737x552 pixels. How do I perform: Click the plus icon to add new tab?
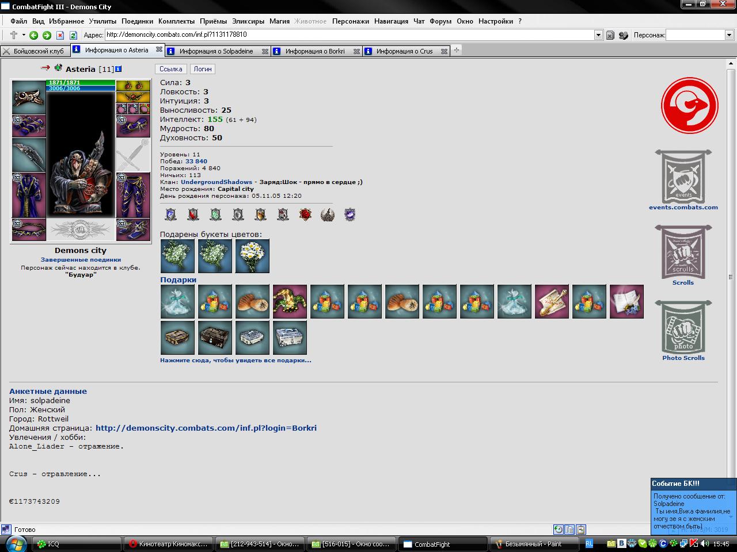(x=456, y=51)
